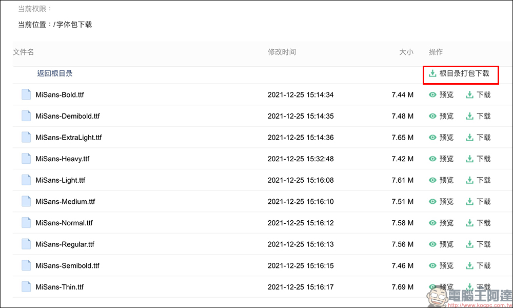Preview MiSans-Normal.ttf with 预览
513x308 pixels.
[x=441, y=223]
